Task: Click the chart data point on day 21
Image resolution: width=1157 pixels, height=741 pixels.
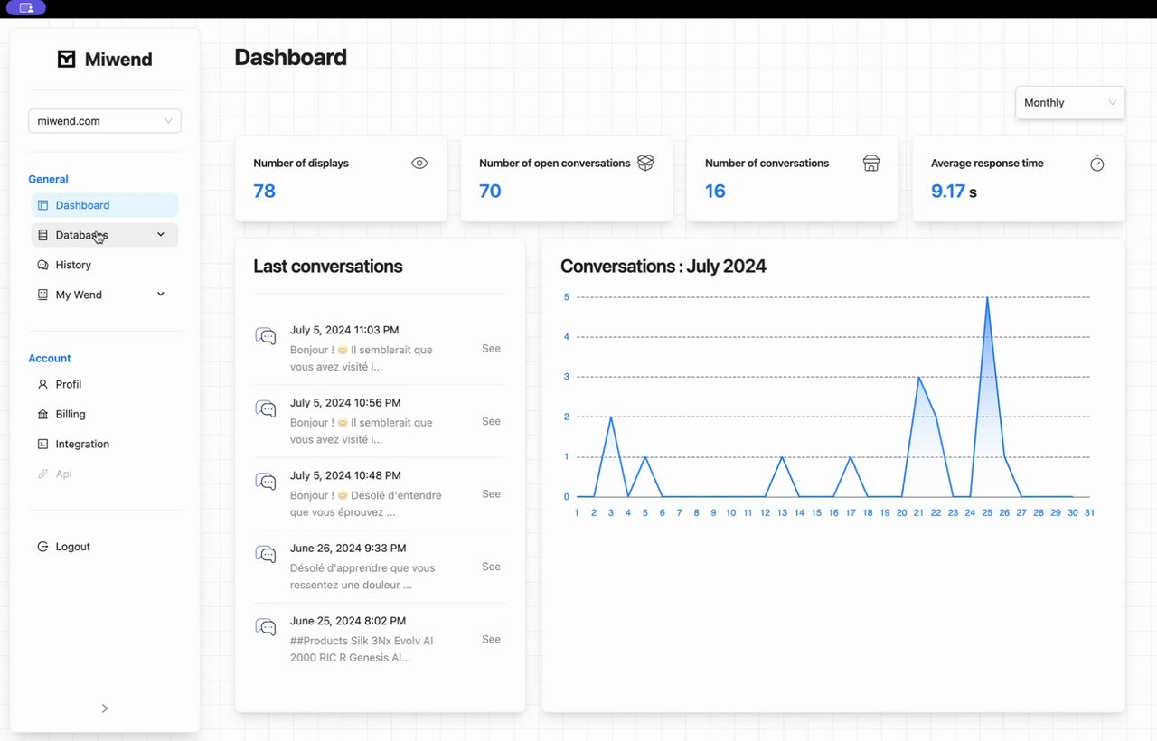Action: (918, 377)
